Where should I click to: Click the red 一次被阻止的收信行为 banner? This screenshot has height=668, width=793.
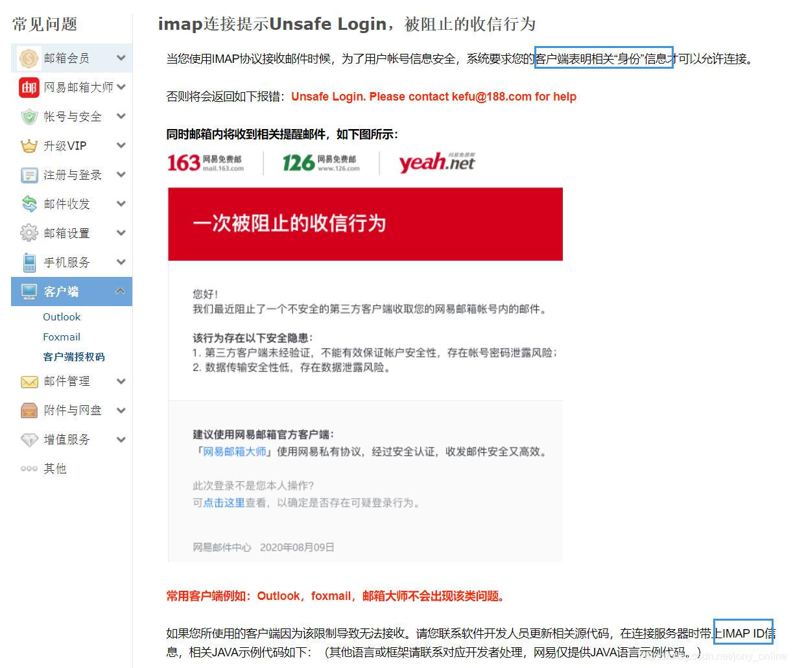pyautogui.click(x=365, y=224)
